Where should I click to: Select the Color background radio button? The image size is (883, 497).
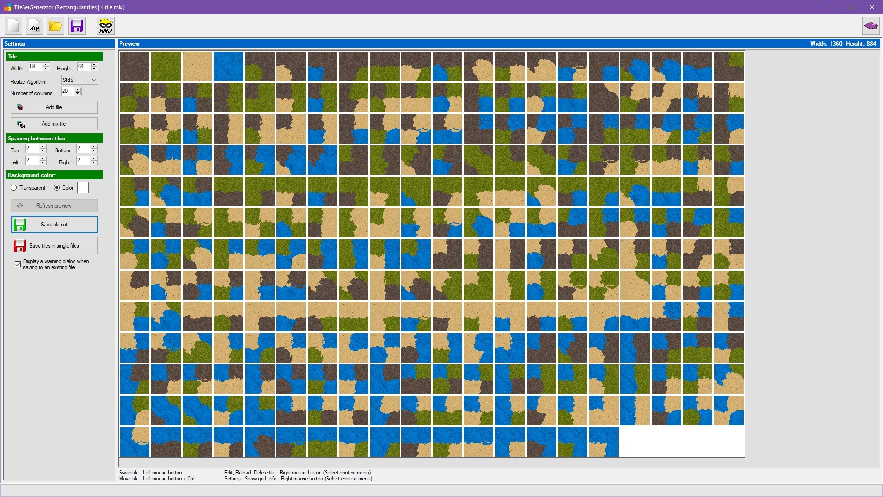[x=57, y=188]
